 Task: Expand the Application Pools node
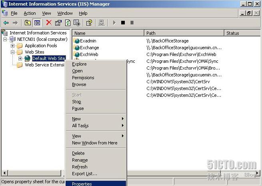pos(12,46)
